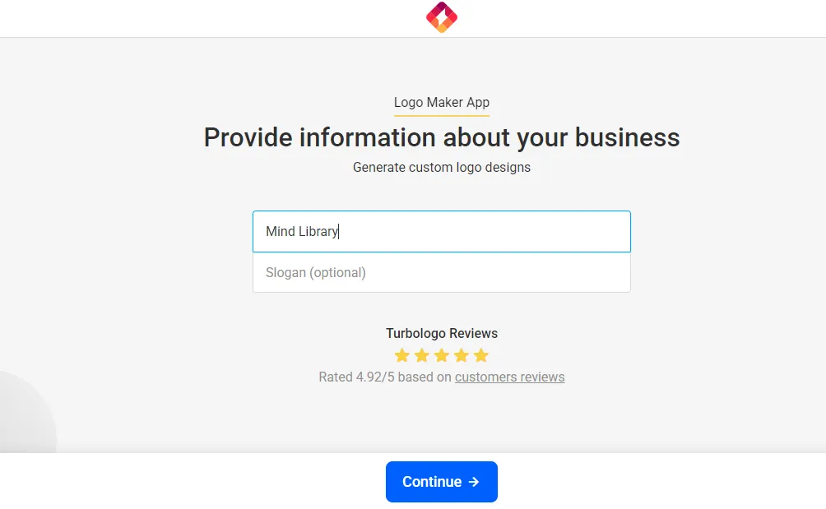Click the 'Provide information about your business' heading
The image size is (826, 509).
coord(442,137)
